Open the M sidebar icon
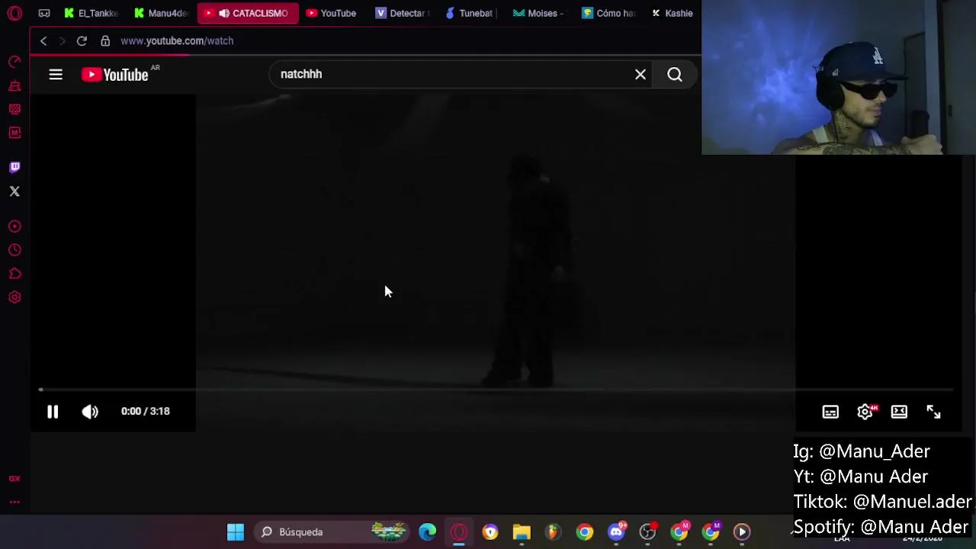 click(14, 133)
